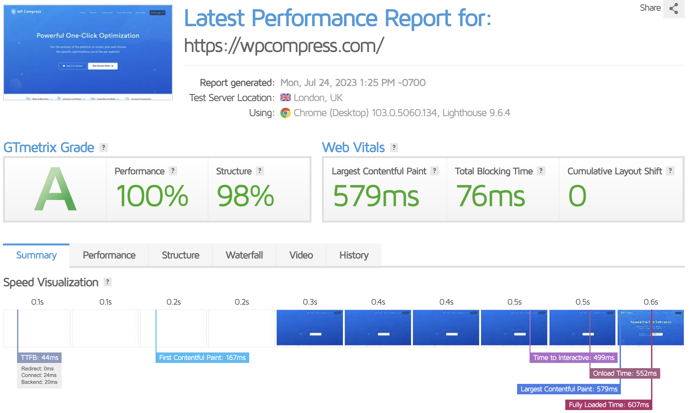Image resolution: width=691 pixels, height=413 pixels.
Task: Open the Structure tab
Action: click(x=180, y=255)
